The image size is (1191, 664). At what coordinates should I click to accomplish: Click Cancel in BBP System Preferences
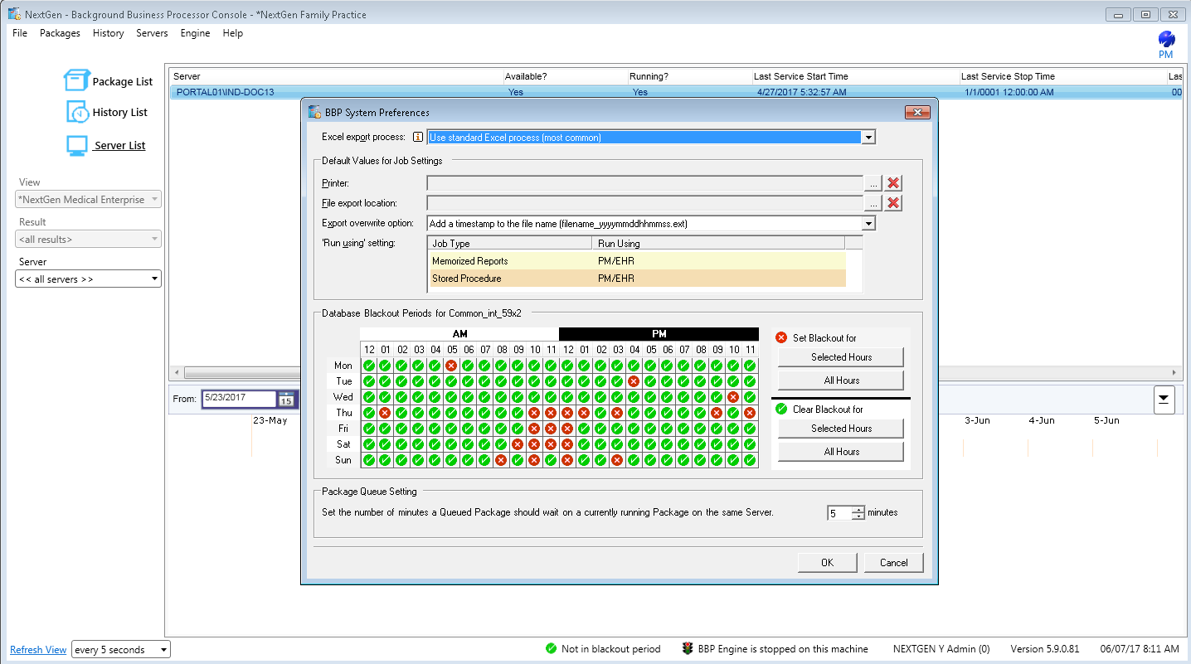point(893,563)
